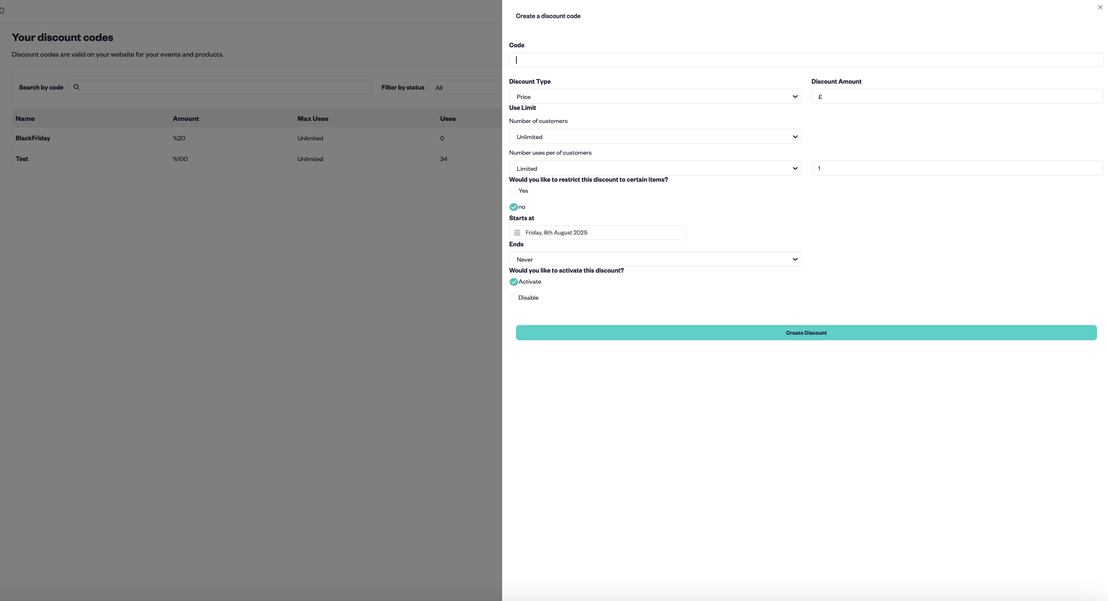
Task: Edit the uses limit field showing 1
Action: click(957, 168)
